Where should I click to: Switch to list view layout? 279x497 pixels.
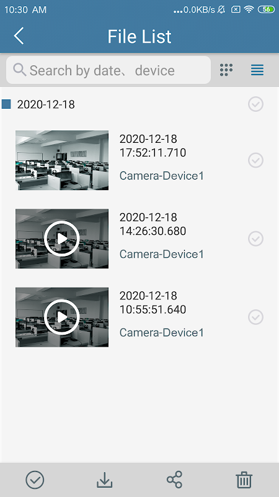257,70
